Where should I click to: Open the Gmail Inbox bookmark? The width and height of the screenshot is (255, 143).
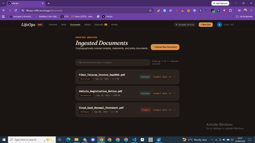(x=83, y=16)
